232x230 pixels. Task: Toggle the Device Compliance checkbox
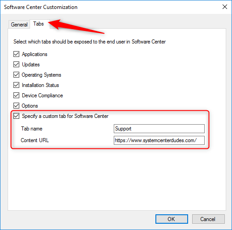pyautogui.click(x=16, y=95)
